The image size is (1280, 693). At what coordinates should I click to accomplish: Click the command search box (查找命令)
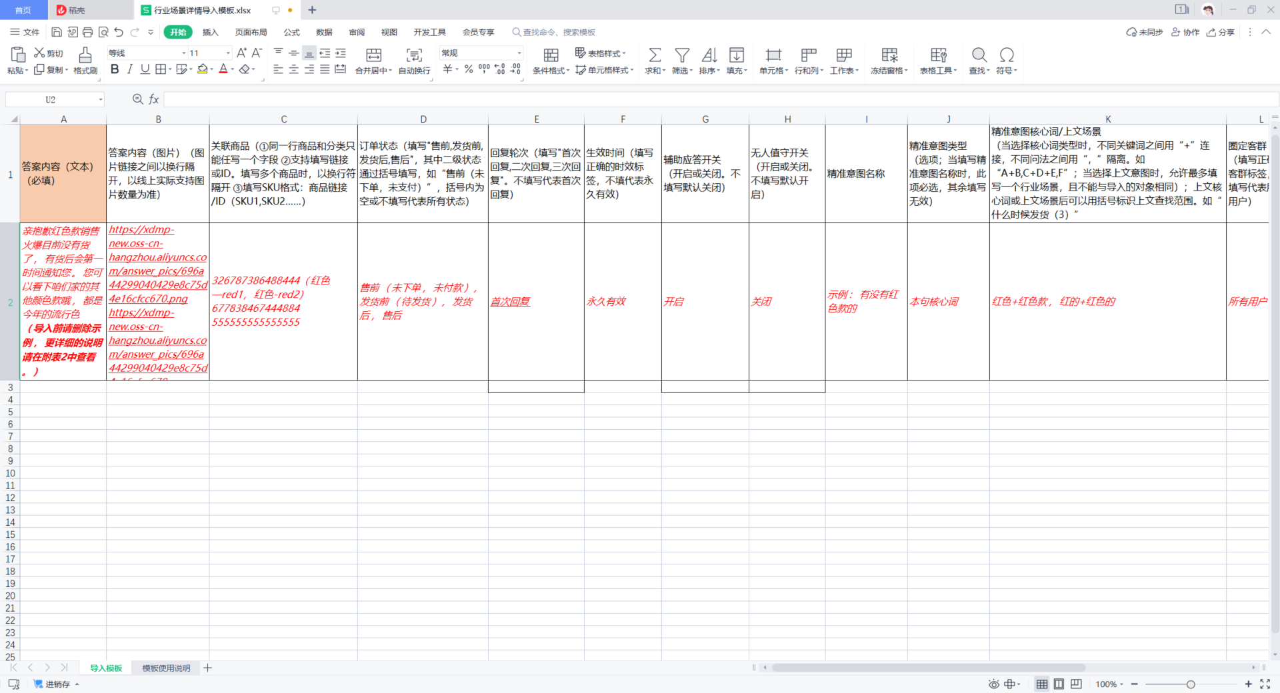(554, 32)
